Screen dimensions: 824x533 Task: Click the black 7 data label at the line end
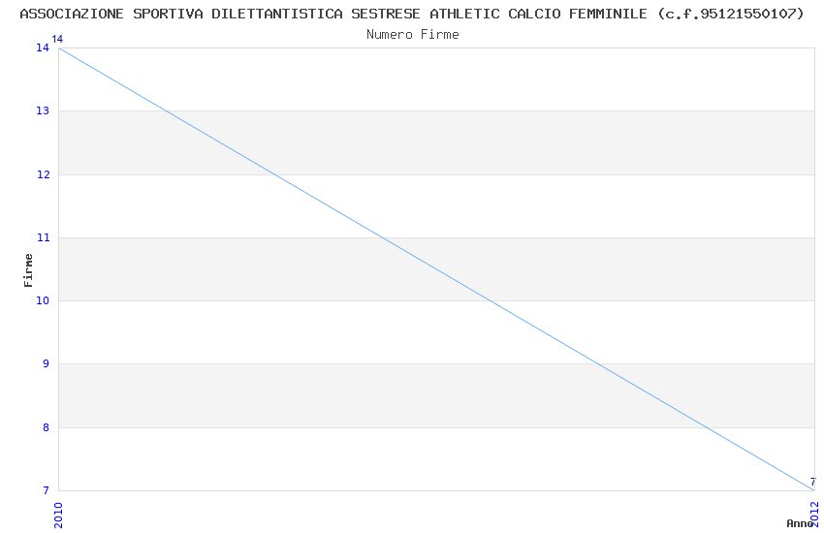click(812, 482)
